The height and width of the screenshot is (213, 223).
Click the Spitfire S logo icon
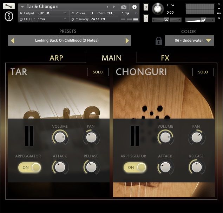[9, 16]
